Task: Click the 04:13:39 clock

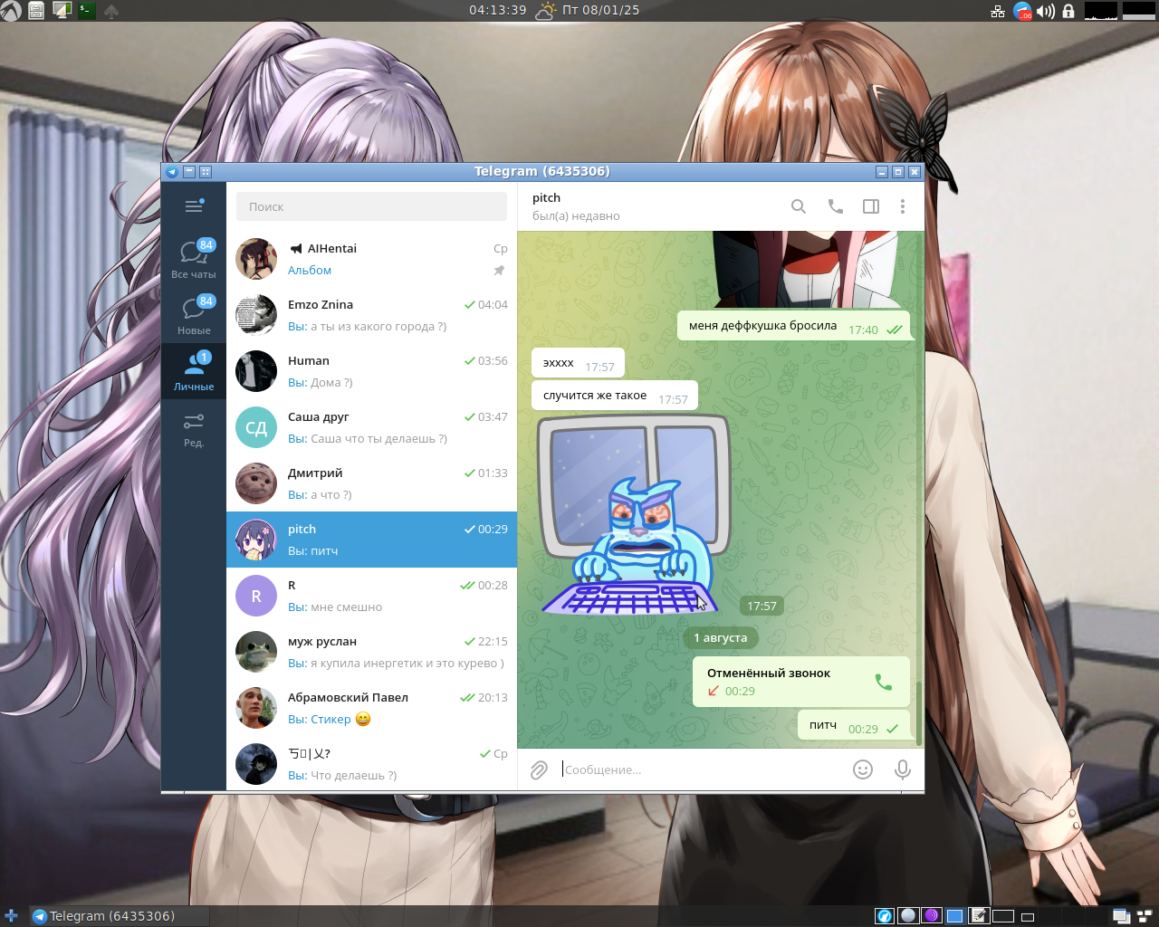Action: [x=497, y=10]
